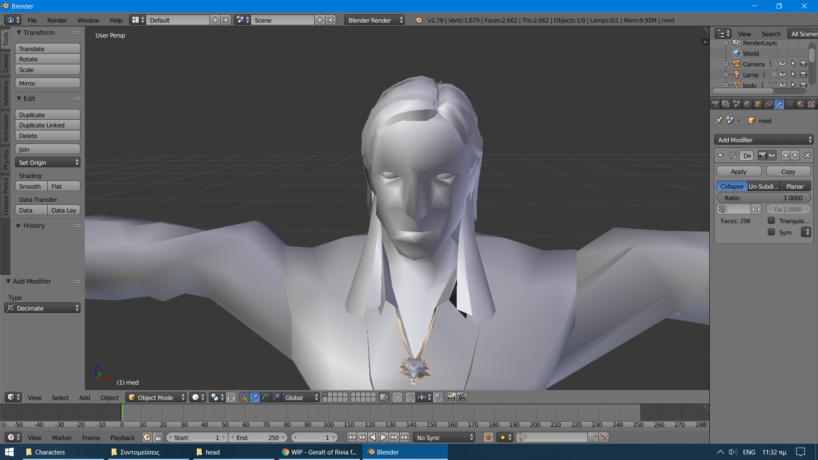The height and width of the screenshot is (460, 818).
Task: Click the Delete Keyframe crossed key icon
Action: 603,437
